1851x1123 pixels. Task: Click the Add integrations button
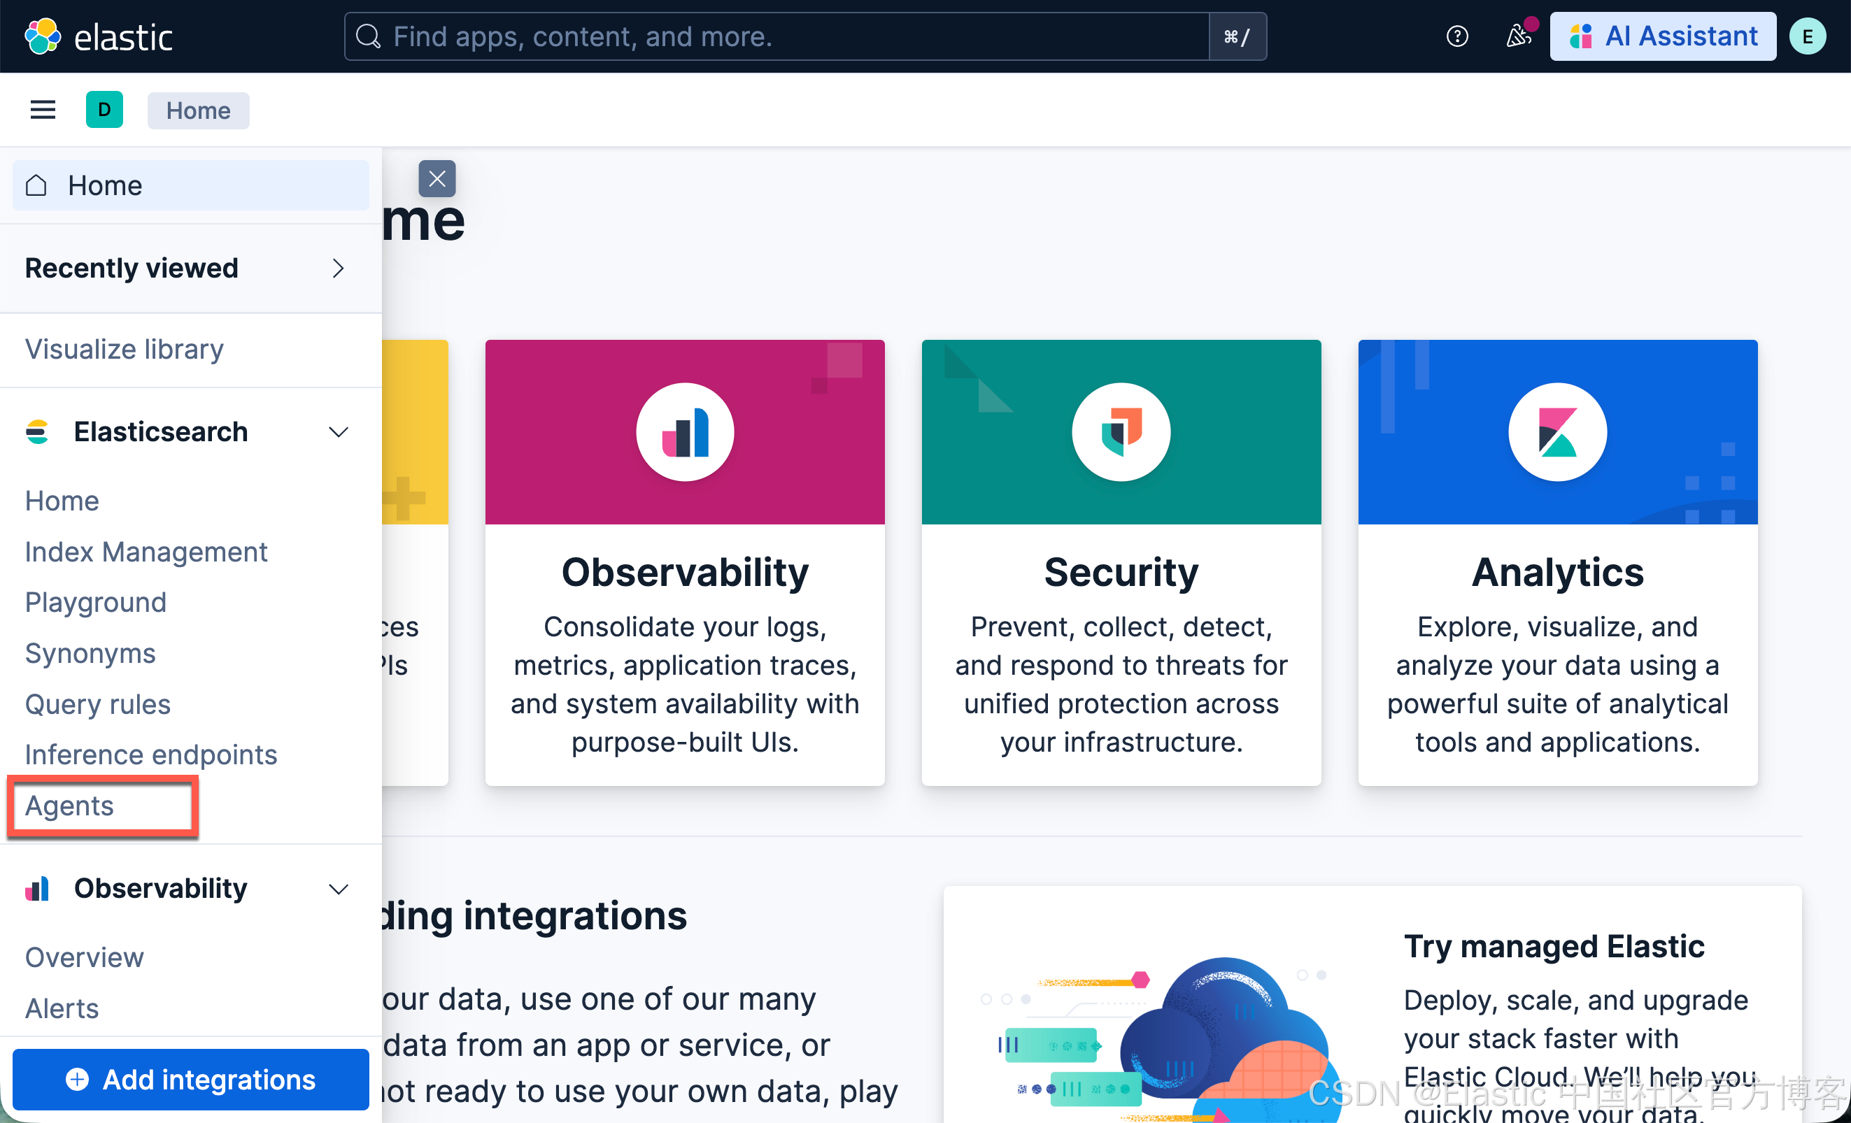(191, 1079)
